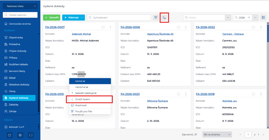Screen dimensions: 269x140
Task: Select Zrušit řazení menu entry
Action: 89,99
